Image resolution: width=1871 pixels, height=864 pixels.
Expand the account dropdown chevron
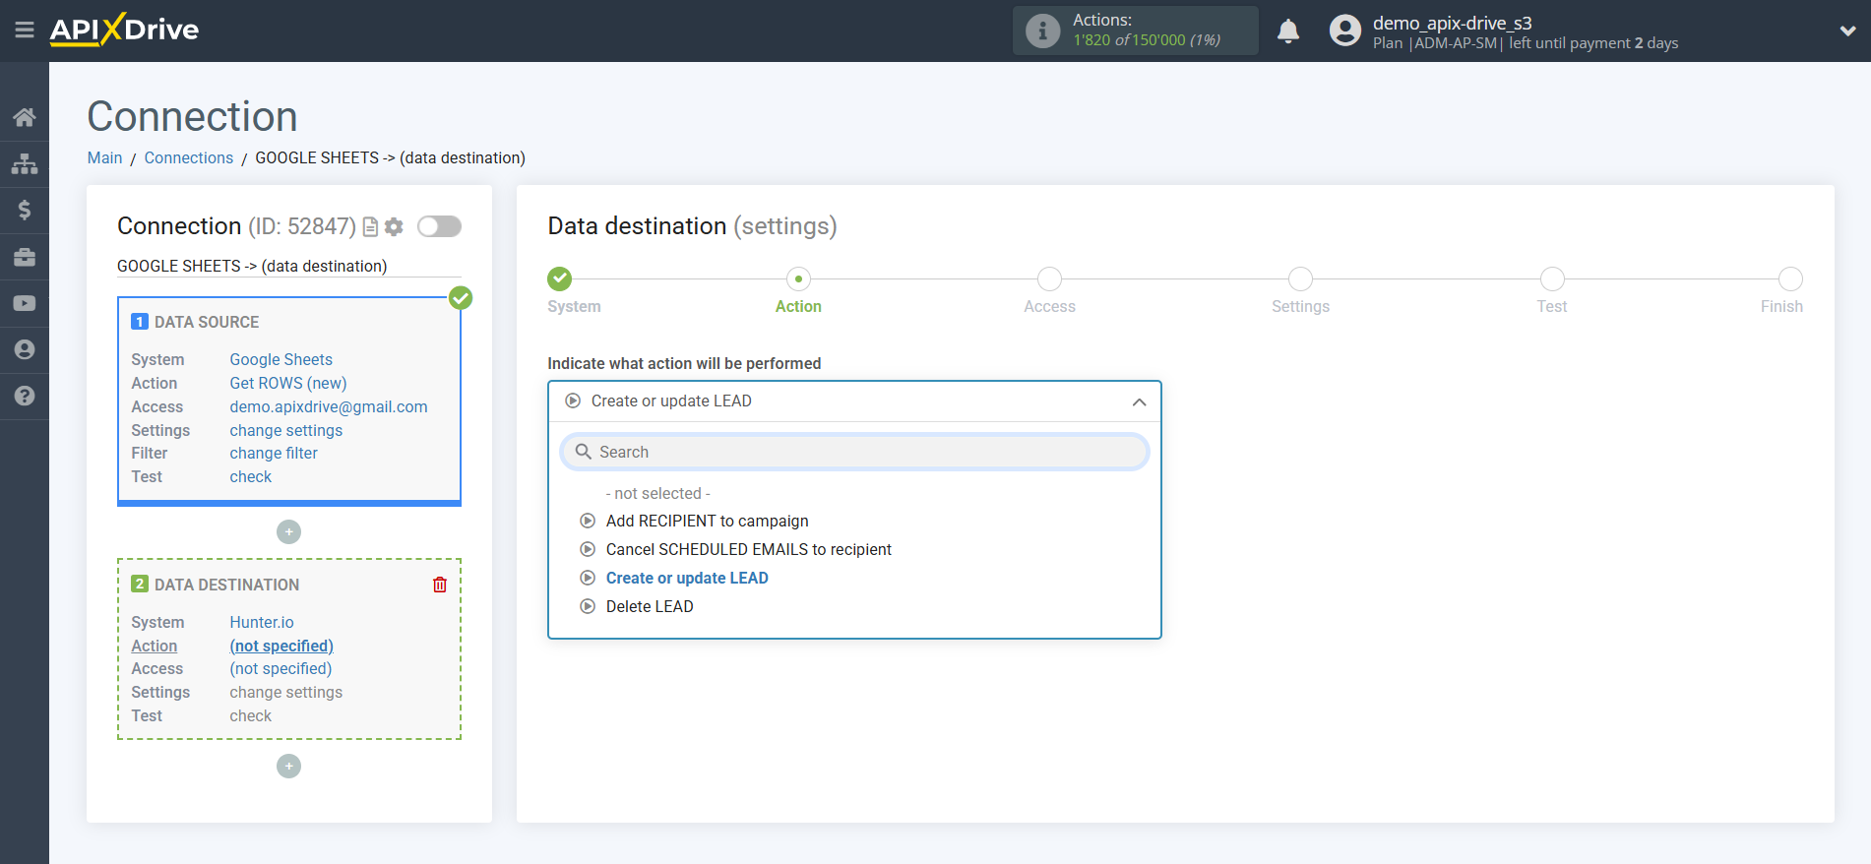[1847, 31]
